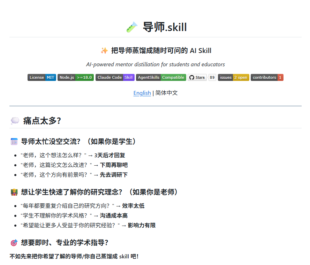
Task: Switch to the English version link
Action: coord(142,93)
